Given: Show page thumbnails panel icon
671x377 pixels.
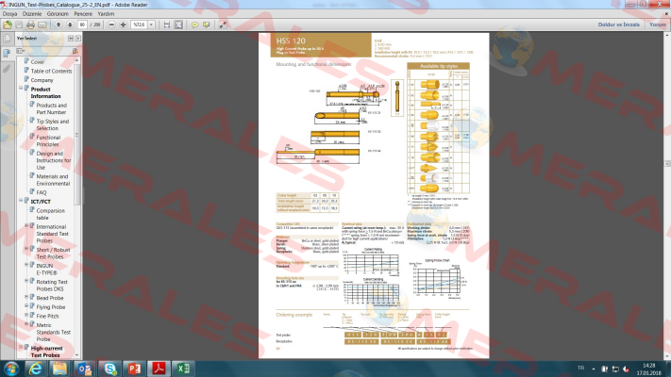Looking at the screenshot, I should pyautogui.click(x=7, y=39).
